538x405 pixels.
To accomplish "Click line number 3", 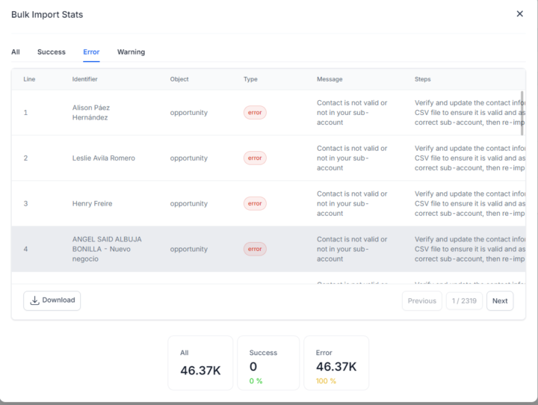I will point(25,203).
